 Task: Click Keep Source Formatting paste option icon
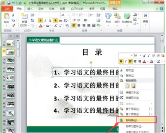(127, 86)
